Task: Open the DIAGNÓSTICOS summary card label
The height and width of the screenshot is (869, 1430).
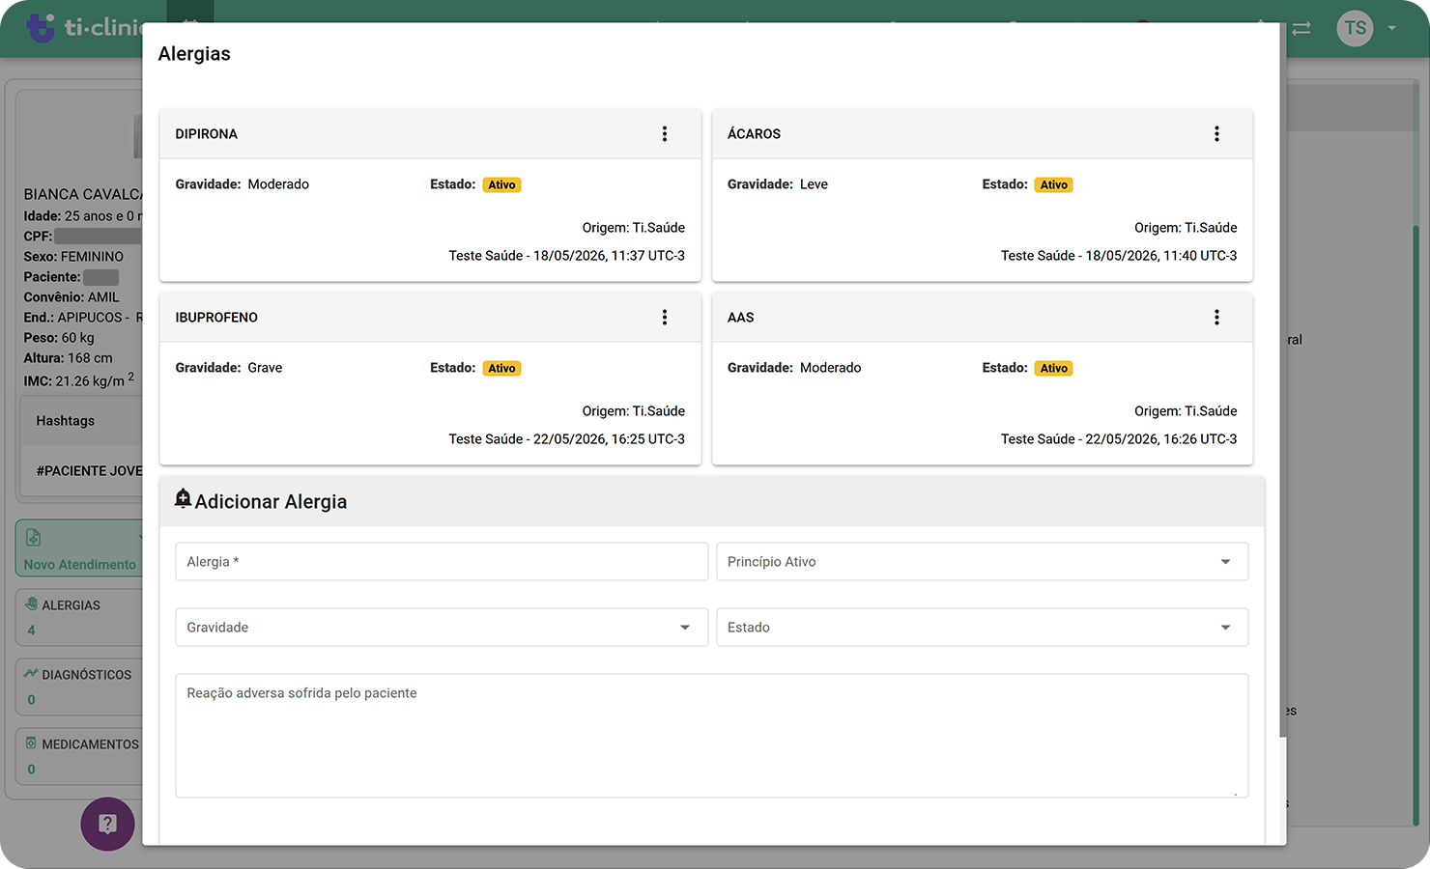Action: click(86, 675)
